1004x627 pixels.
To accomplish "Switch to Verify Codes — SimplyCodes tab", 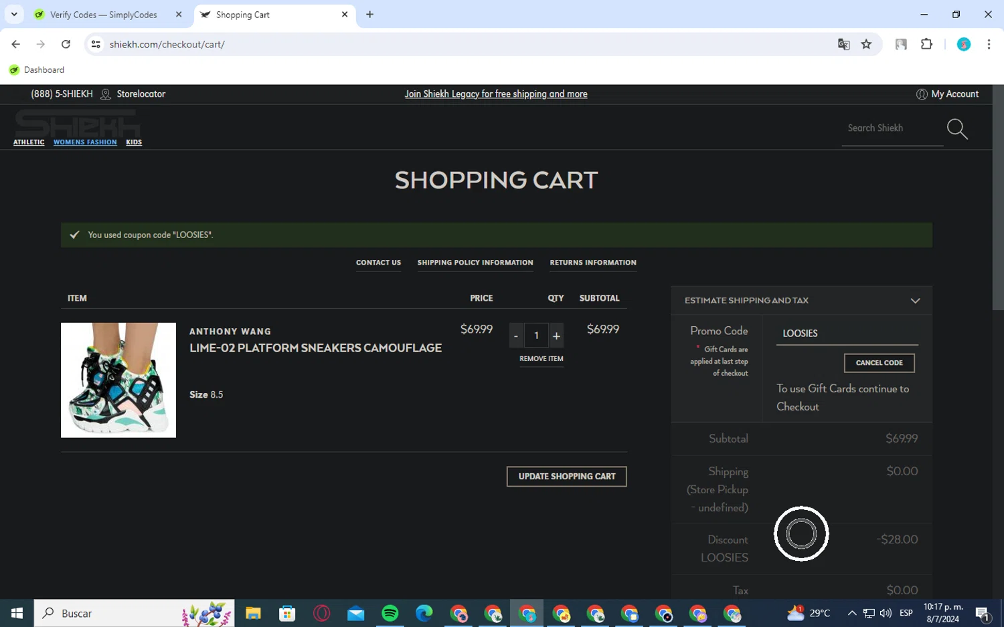I will 104,15.
